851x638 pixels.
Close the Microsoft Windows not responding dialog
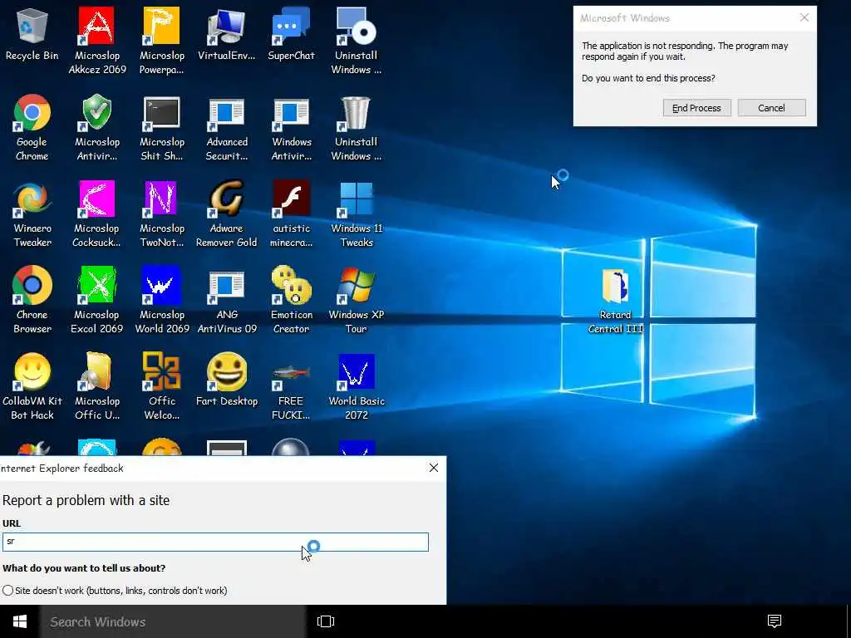tap(804, 18)
